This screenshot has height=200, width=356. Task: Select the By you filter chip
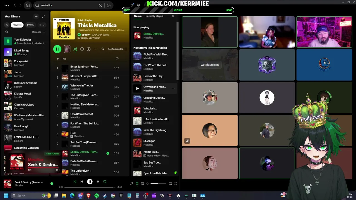click(30, 25)
